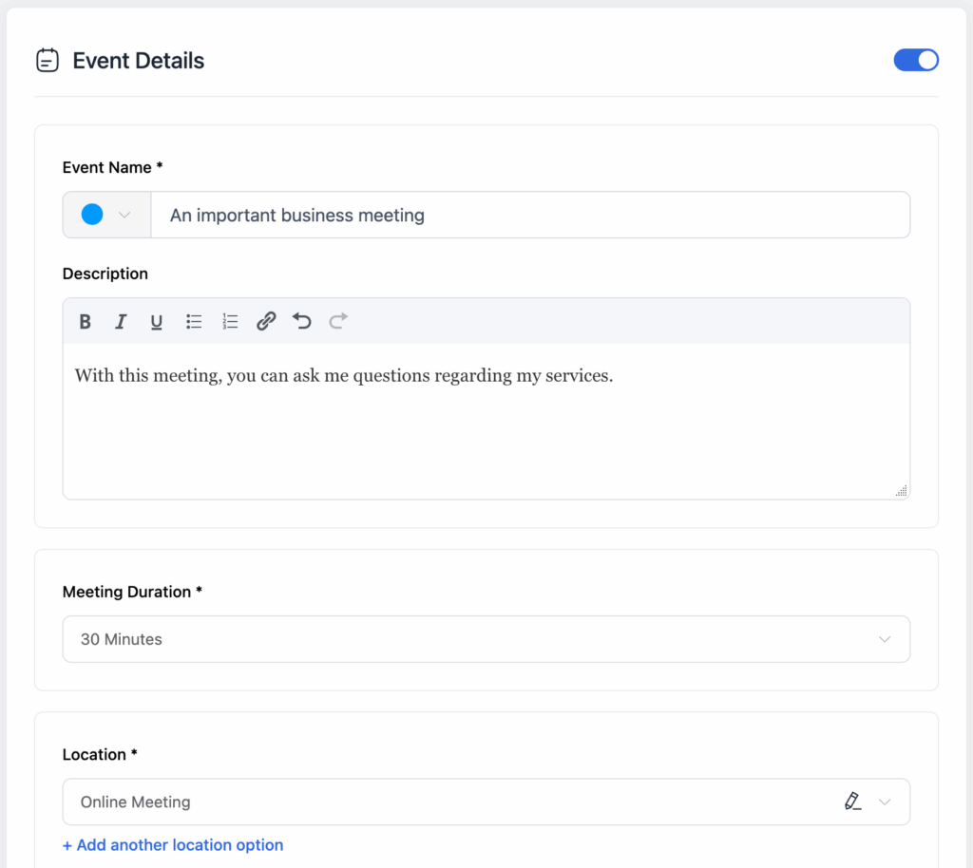Open the event color picker dropdown
The image size is (973, 868).
click(x=124, y=215)
